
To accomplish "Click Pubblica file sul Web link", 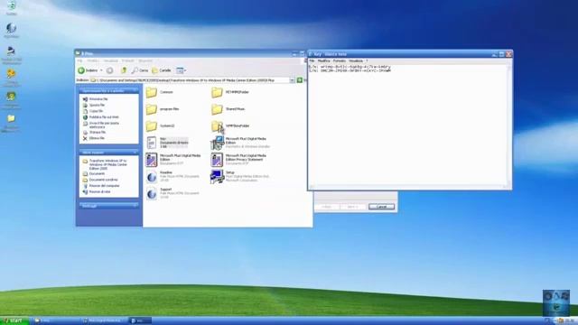I will 104,117.
